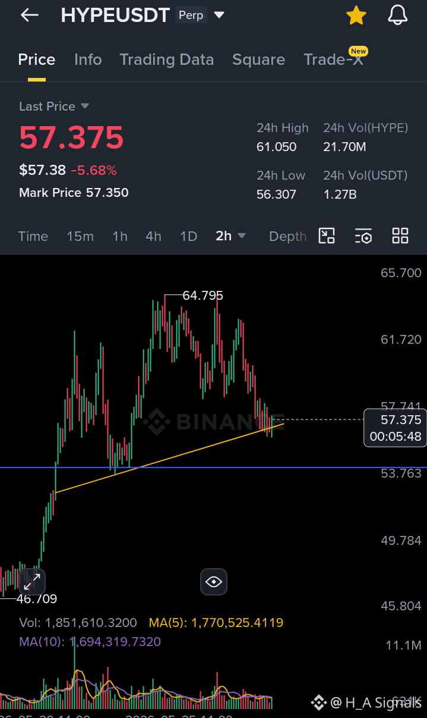Open the chart drawing tools icon
This screenshot has width=427, height=718.
pos(327,236)
